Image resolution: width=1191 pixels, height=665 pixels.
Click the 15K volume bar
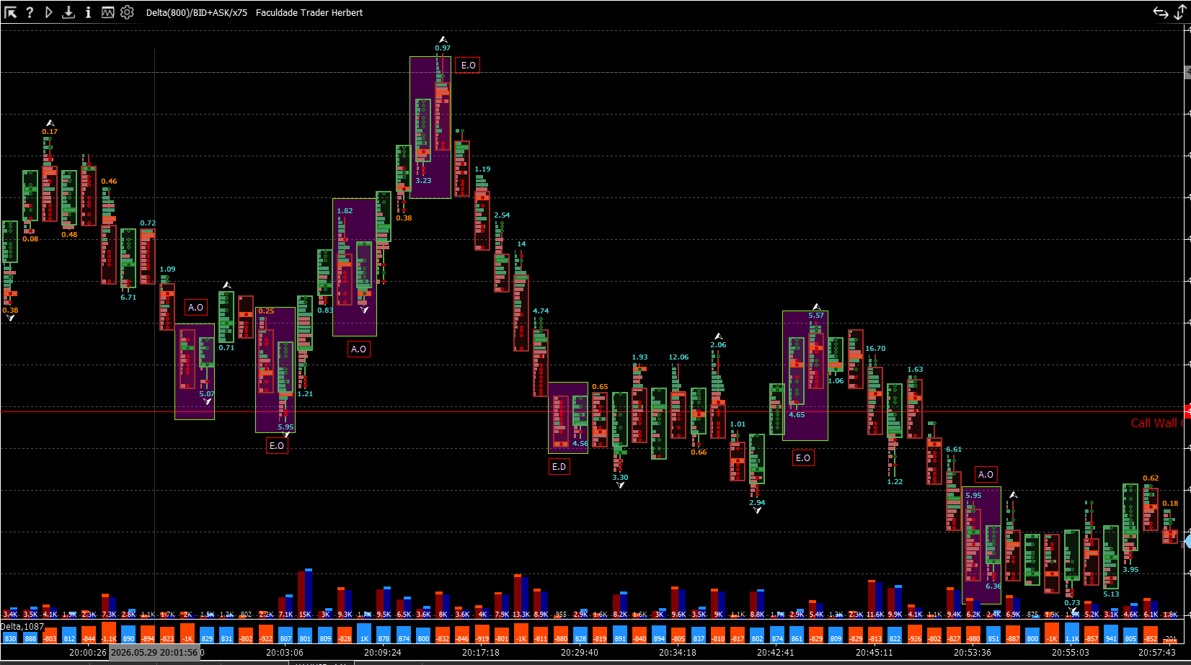pos(305,593)
